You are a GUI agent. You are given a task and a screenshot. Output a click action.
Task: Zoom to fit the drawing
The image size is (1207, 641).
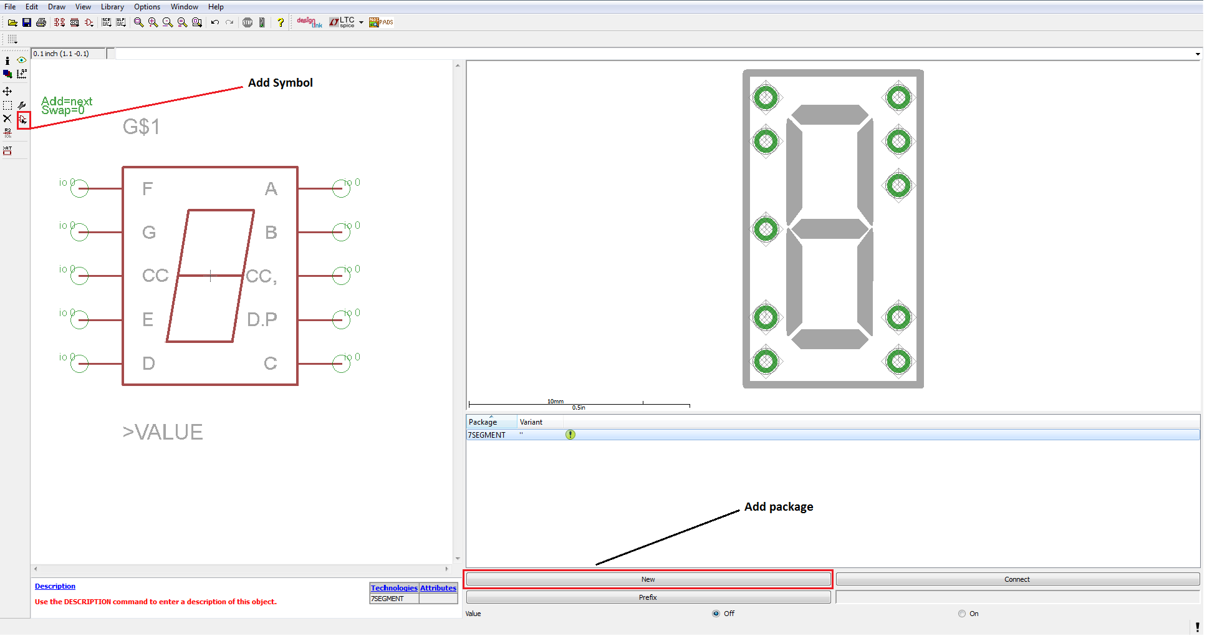tap(138, 22)
